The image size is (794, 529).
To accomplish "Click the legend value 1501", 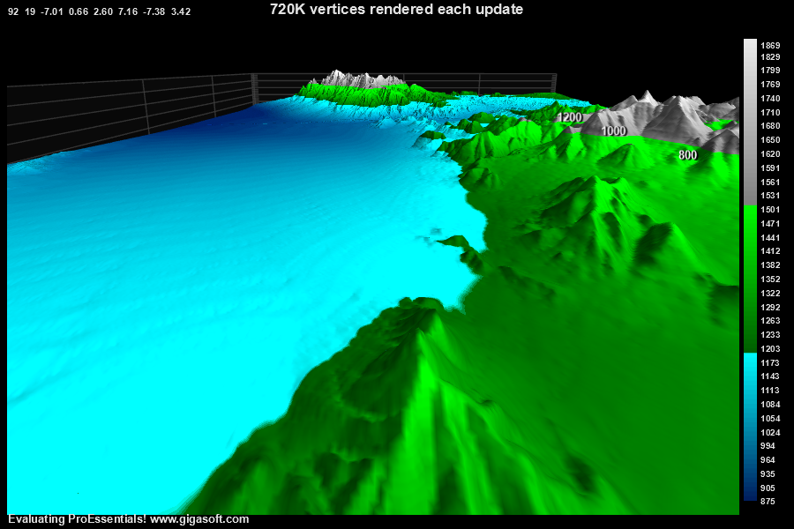I will coord(770,210).
